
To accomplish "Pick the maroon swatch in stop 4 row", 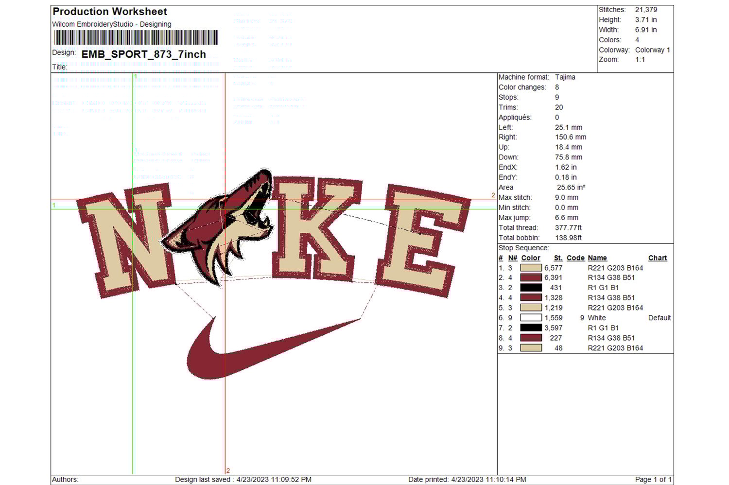I will tap(531, 297).
